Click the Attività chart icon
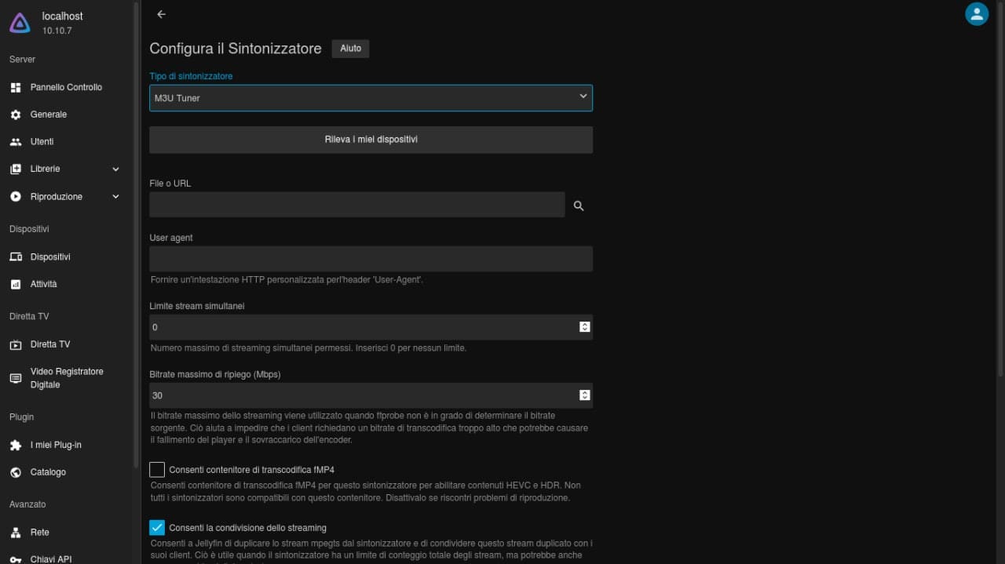Screen dimensions: 1005x564 [16, 284]
